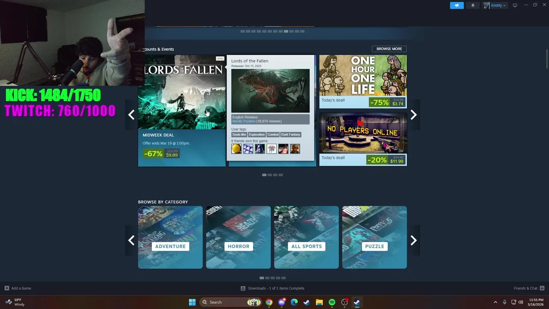Open the Horror category

pyautogui.click(x=238, y=237)
